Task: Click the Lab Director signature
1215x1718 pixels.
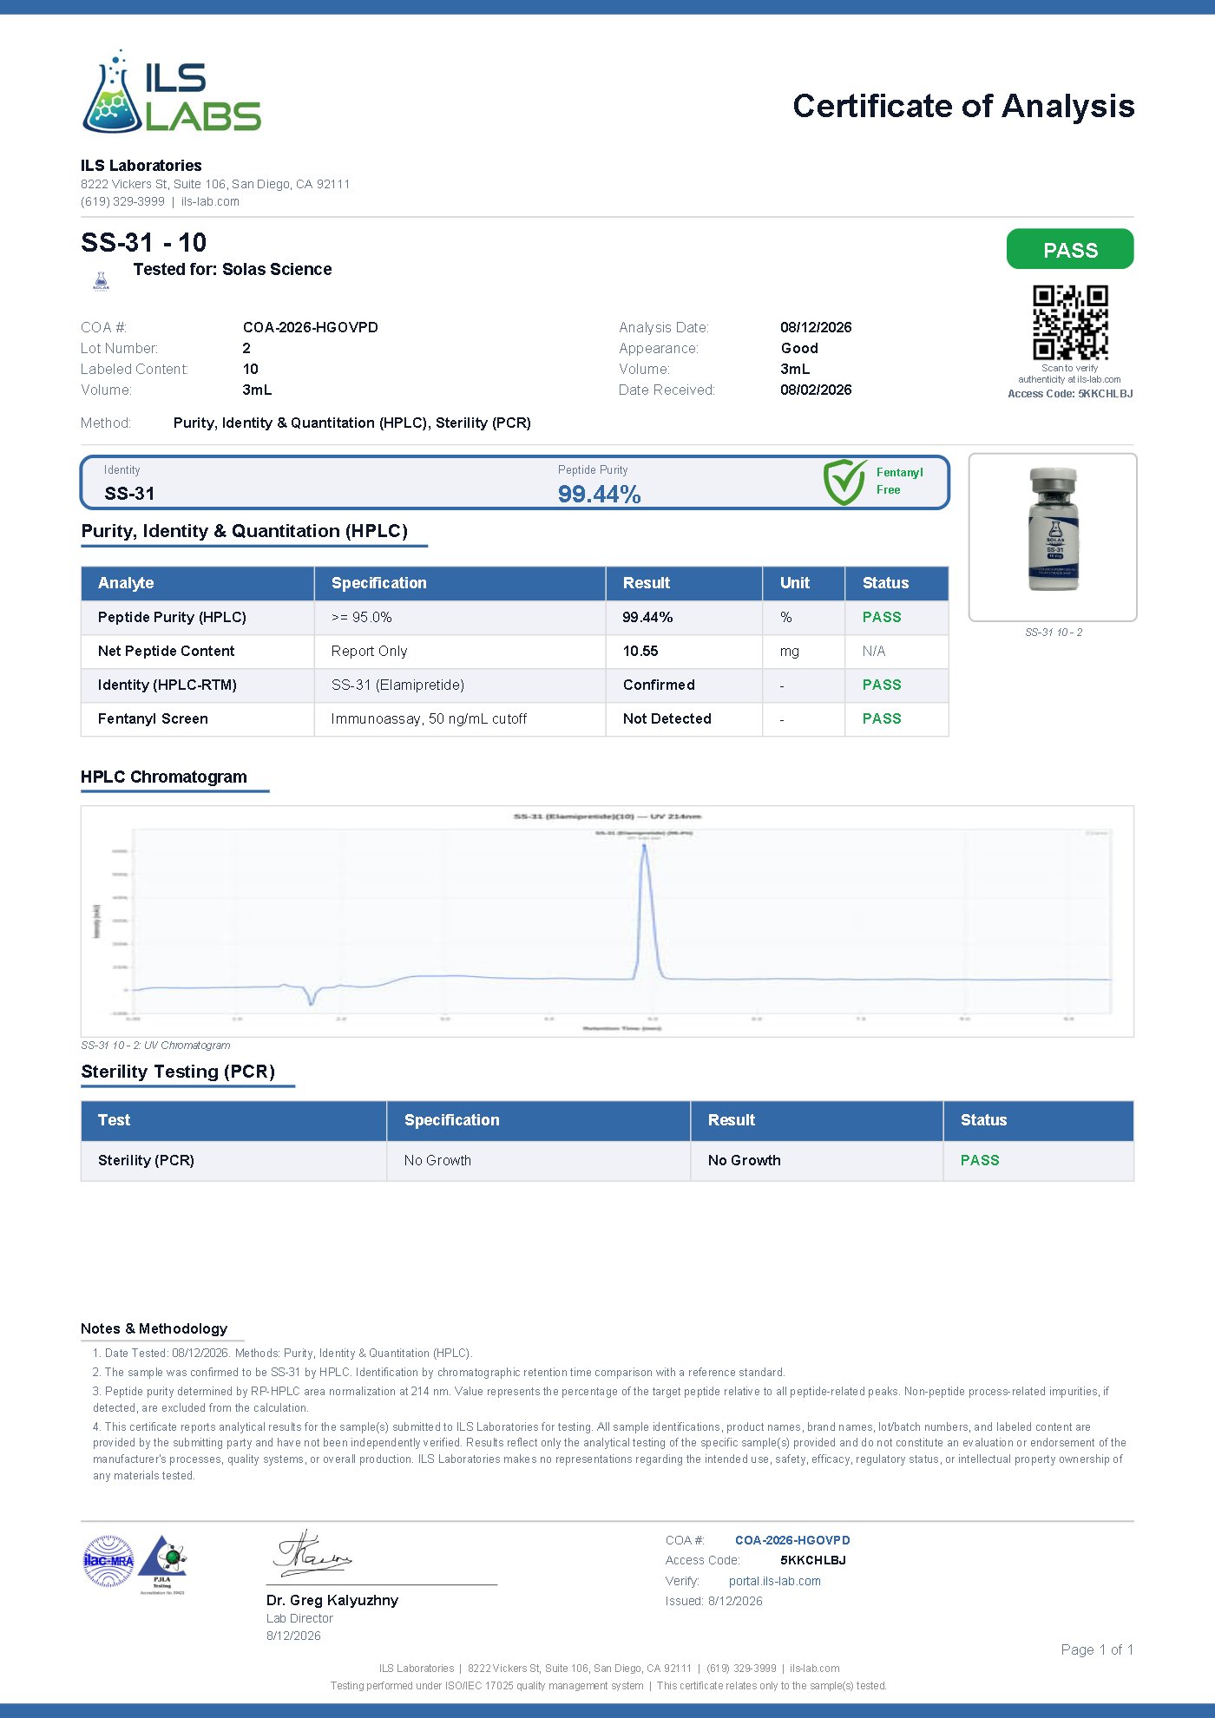Action: (x=312, y=1554)
